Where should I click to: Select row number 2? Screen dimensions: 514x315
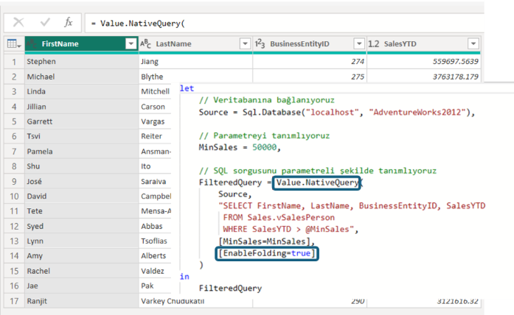pyautogui.click(x=14, y=77)
